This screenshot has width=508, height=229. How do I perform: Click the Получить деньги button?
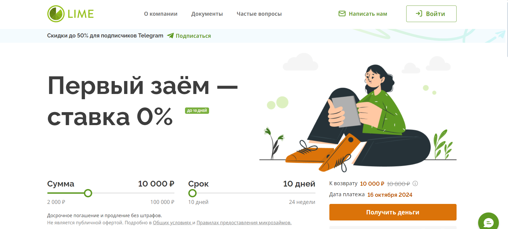click(x=393, y=212)
